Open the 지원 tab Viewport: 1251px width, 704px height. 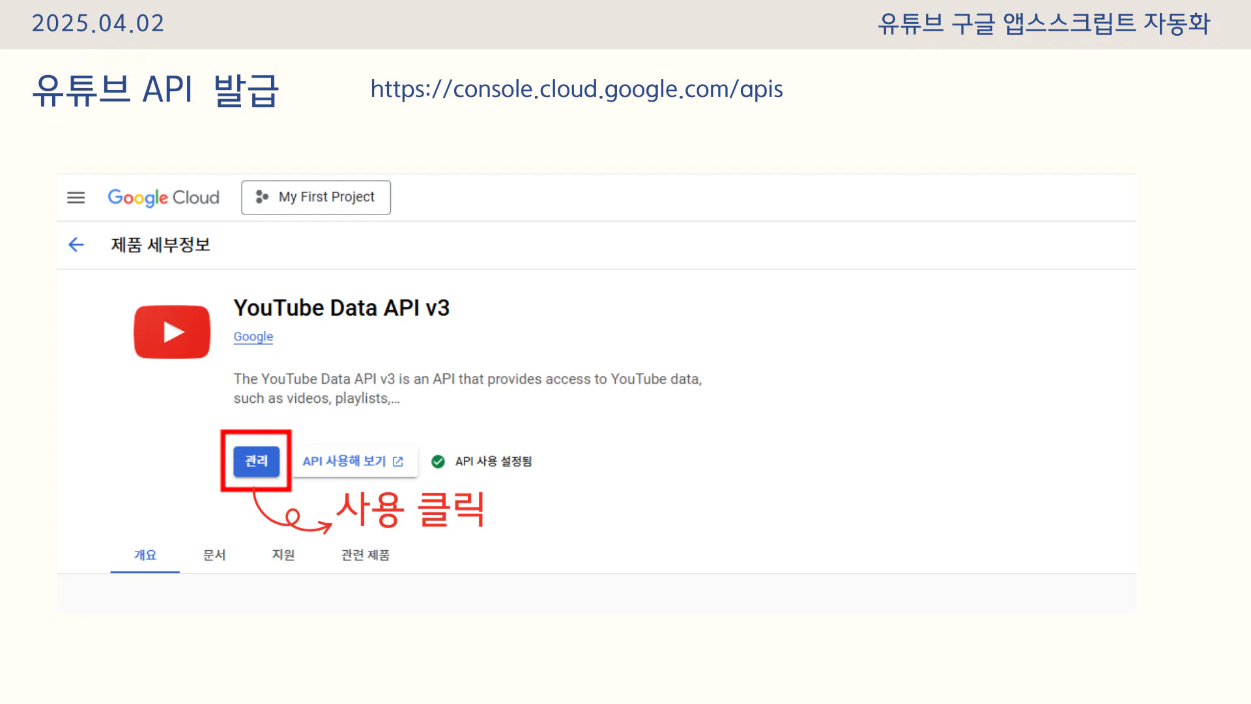pyautogui.click(x=283, y=555)
